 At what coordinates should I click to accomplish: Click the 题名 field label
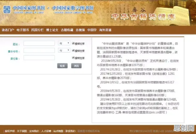[x=16, y=44]
